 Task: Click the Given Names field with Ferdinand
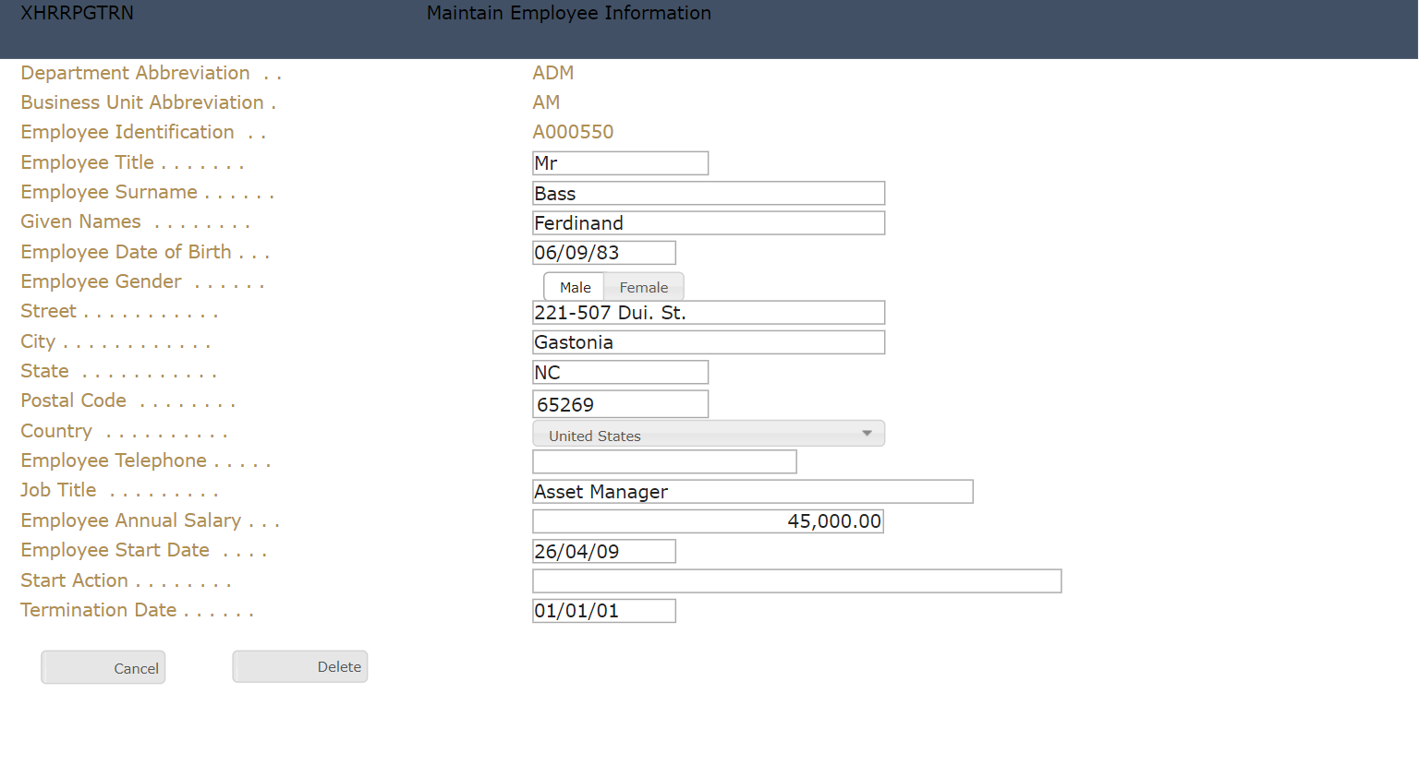click(708, 223)
